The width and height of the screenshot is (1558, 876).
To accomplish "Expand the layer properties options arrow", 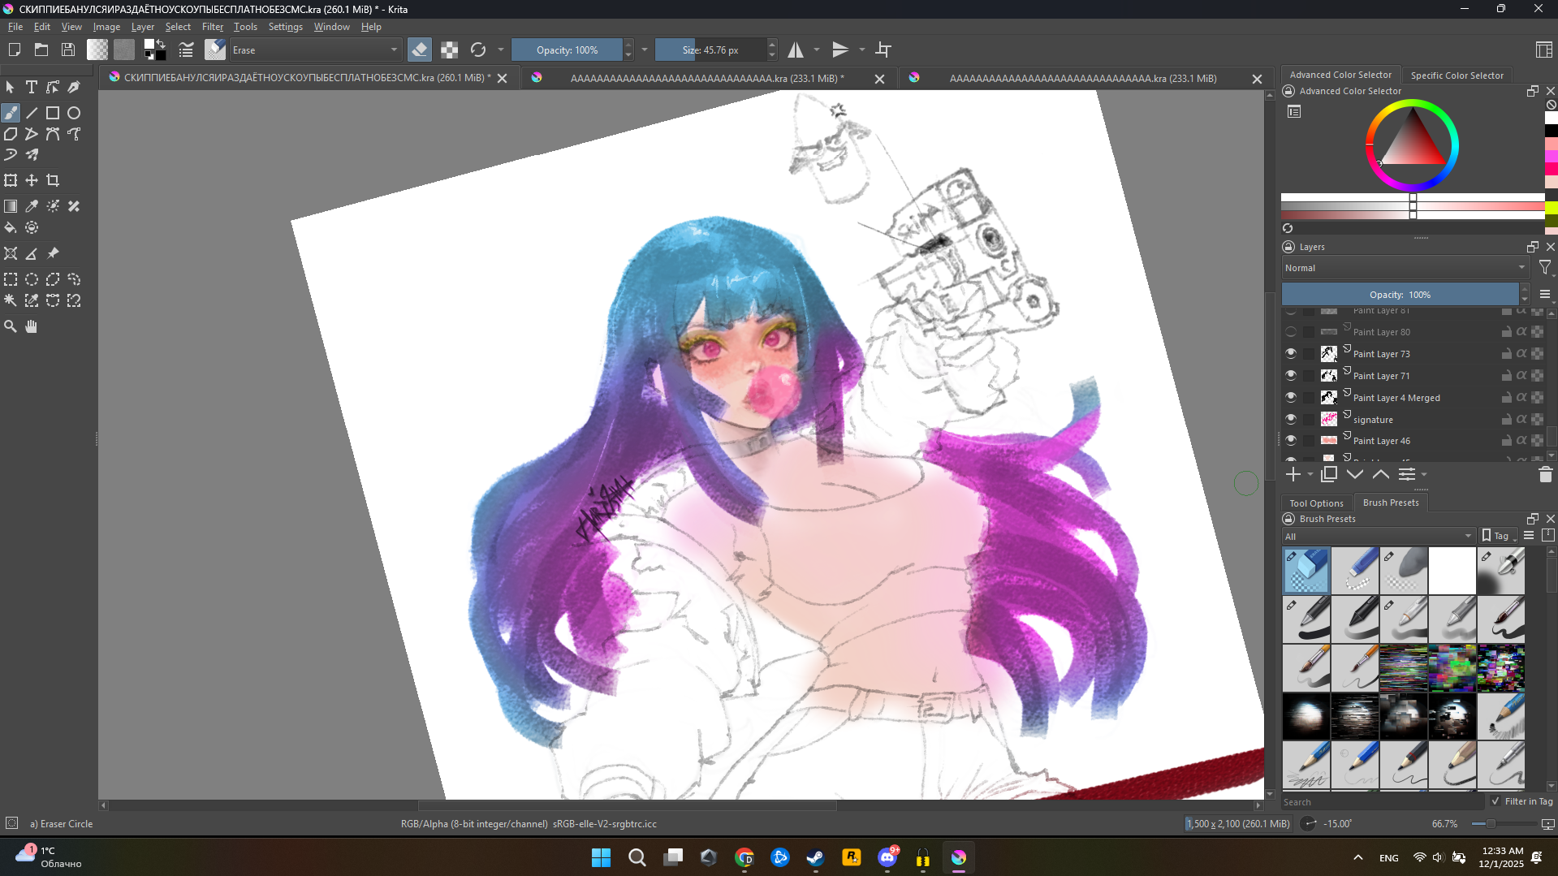I will point(1424,475).
